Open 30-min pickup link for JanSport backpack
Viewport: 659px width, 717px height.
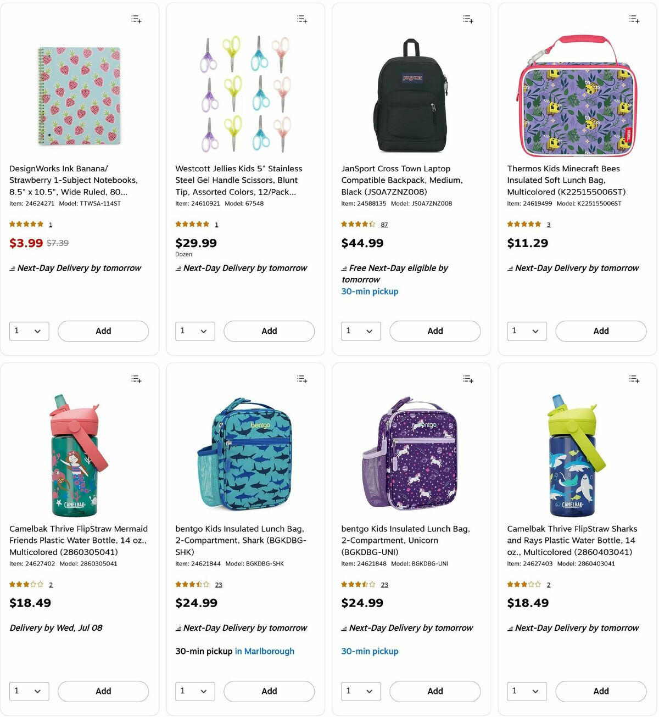(x=370, y=292)
